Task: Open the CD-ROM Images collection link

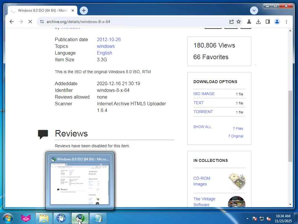Action: 202,181
